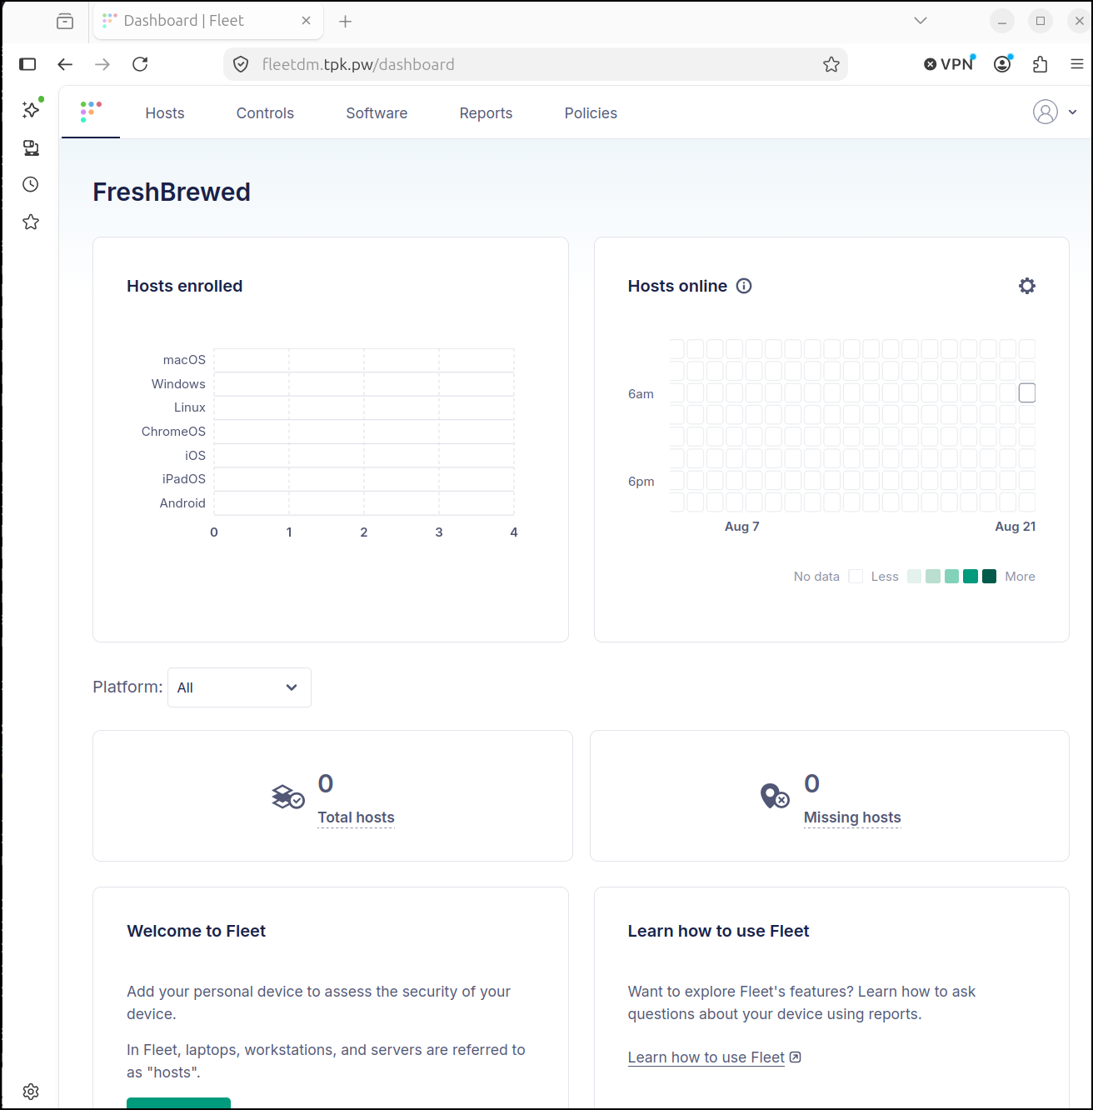
Task: Open the Total hosts link
Action: (x=356, y=817)
